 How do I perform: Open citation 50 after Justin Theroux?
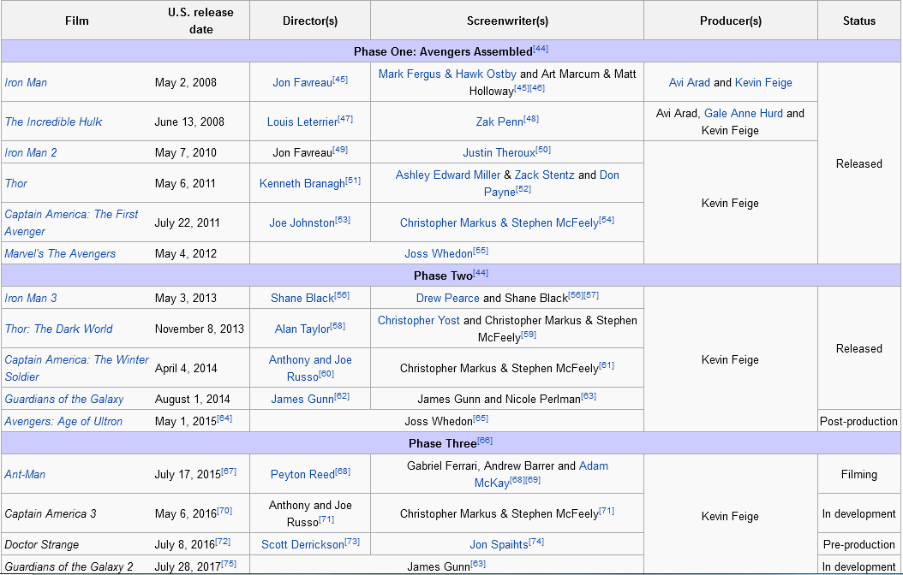click(x=543, y=150)
